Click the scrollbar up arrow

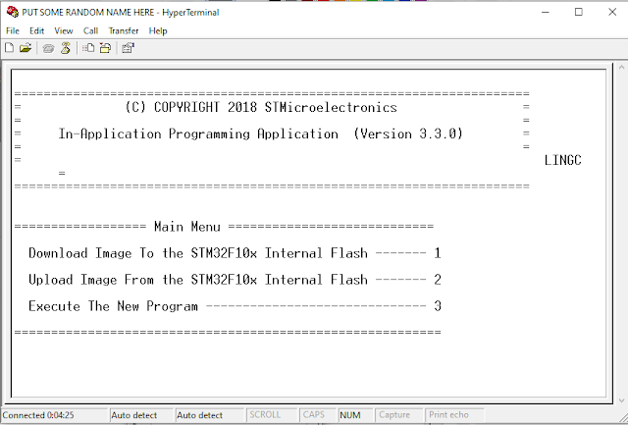tap(621, 68)
